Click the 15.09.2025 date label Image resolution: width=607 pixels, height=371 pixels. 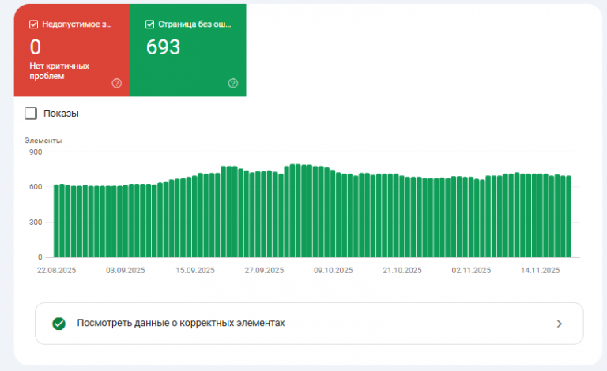[x=195, y=270]
